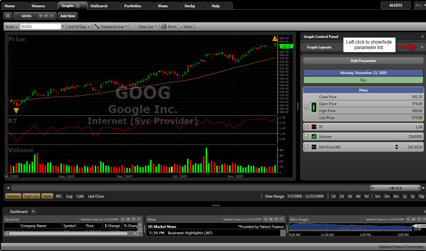Toggle the MA Price (40) checkbox

coord(306,147)
